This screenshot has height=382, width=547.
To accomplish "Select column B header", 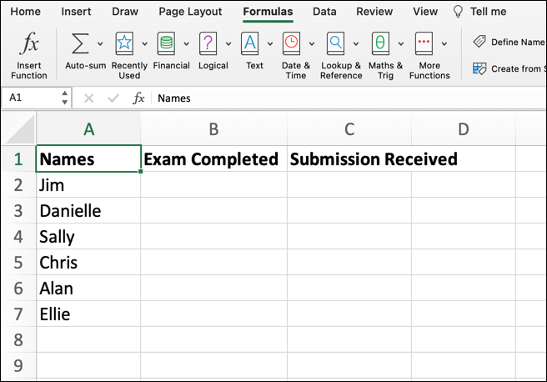I will 213,129.
